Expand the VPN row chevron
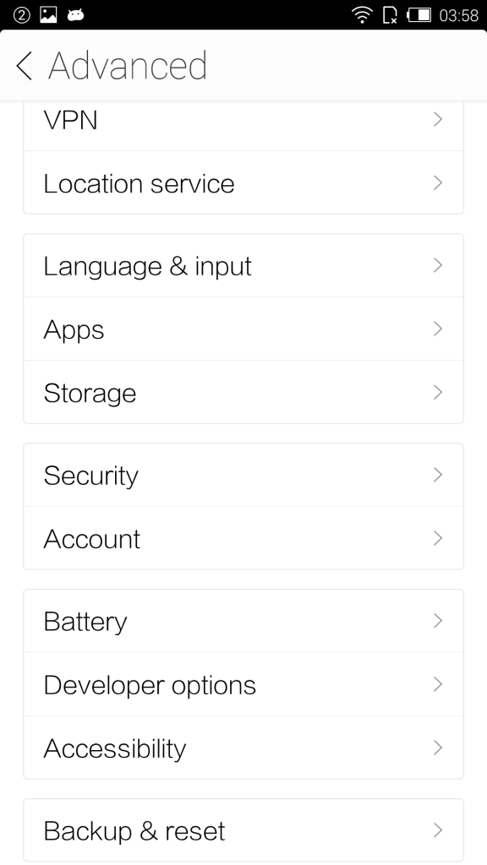 coord(438,119)
